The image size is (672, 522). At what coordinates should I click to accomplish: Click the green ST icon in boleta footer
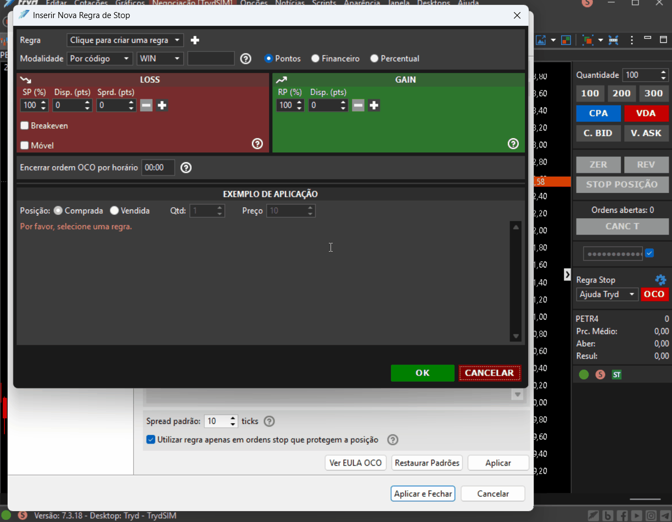[x=617, y=375]
